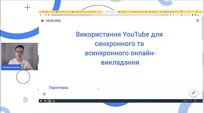This screenshot has height=113, width=204.
Task: Click the share icon in the address bar
Action: coord(164,15)
